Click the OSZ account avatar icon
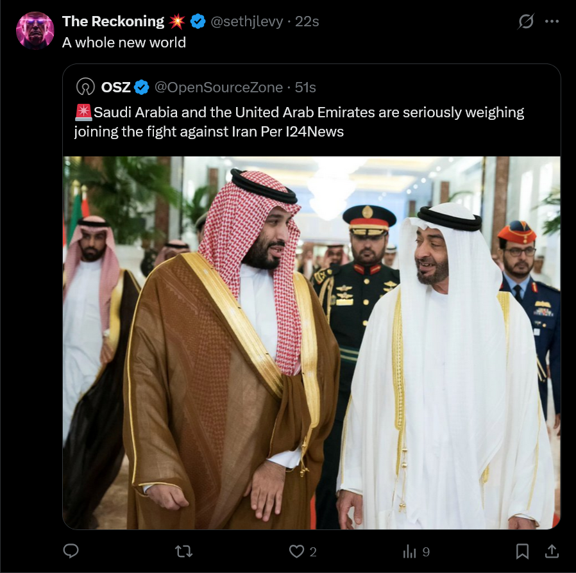 coord(85,87)
